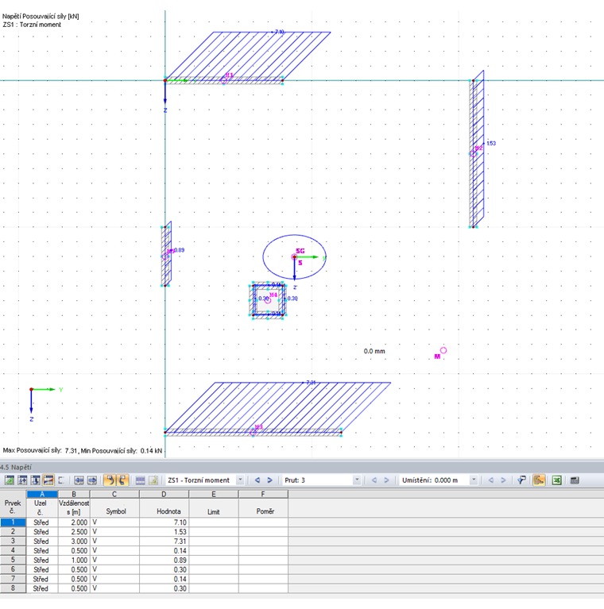This screenshot has width=604, height=609.
Task: Toggle the first highlighted orange curved-arrow icon
Action: (110, 480)
